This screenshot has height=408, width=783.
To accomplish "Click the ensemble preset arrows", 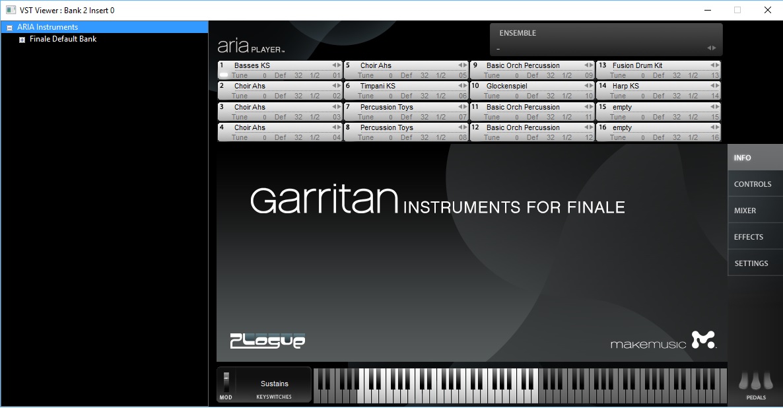I will click(x=711, y=48).
